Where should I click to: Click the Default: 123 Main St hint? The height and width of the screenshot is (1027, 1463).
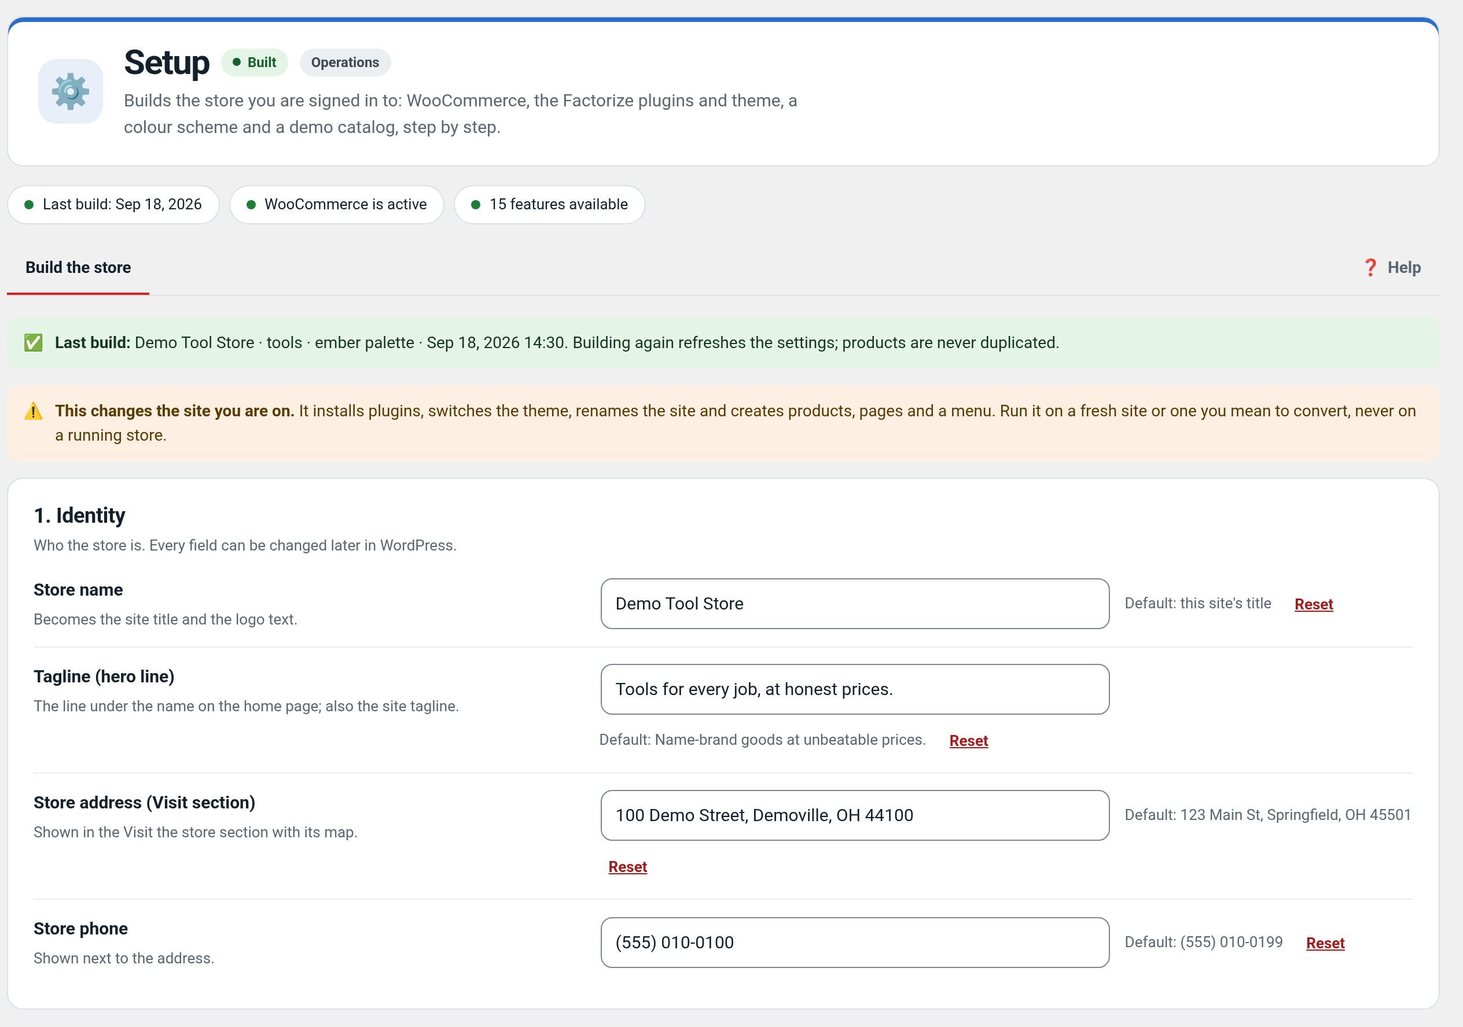click(1267, 815)
